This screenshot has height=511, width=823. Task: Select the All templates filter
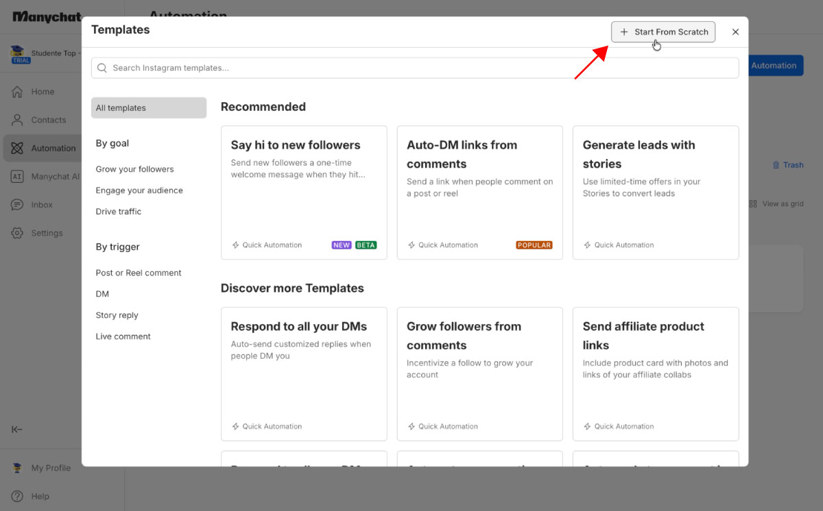149,108
